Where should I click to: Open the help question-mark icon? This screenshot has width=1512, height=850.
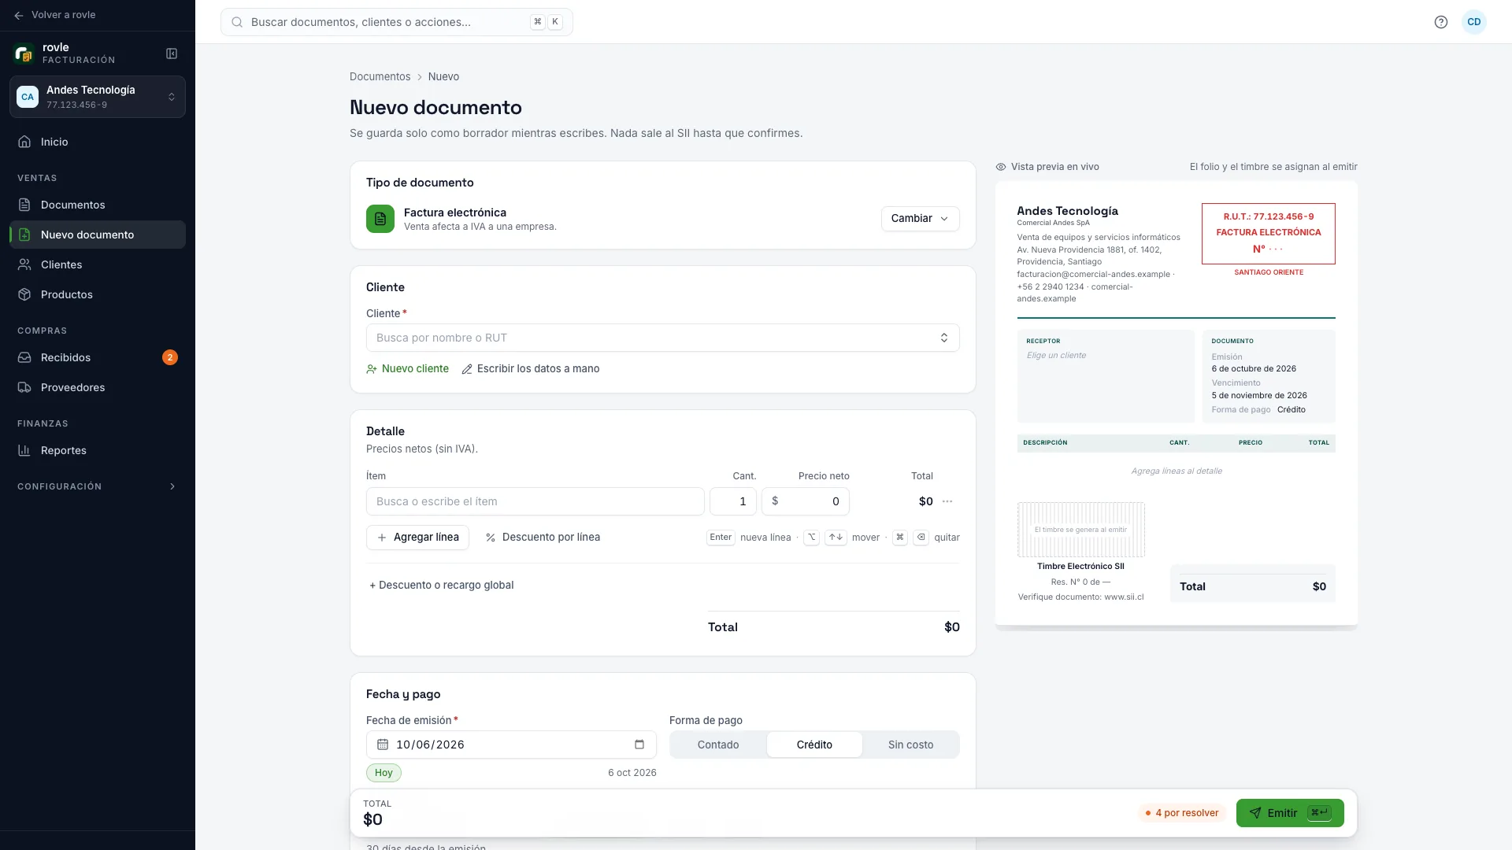tap(1441, 22)
